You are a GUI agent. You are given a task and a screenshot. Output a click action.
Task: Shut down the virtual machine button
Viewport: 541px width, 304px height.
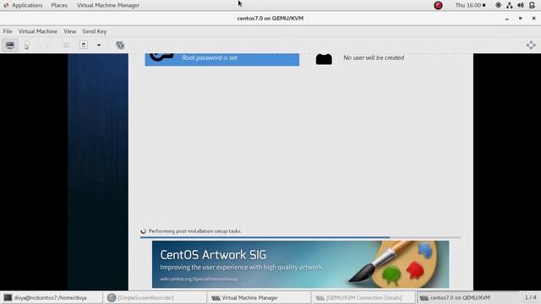pos(84,45)
